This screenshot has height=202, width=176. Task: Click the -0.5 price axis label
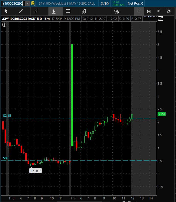[160, 187]
